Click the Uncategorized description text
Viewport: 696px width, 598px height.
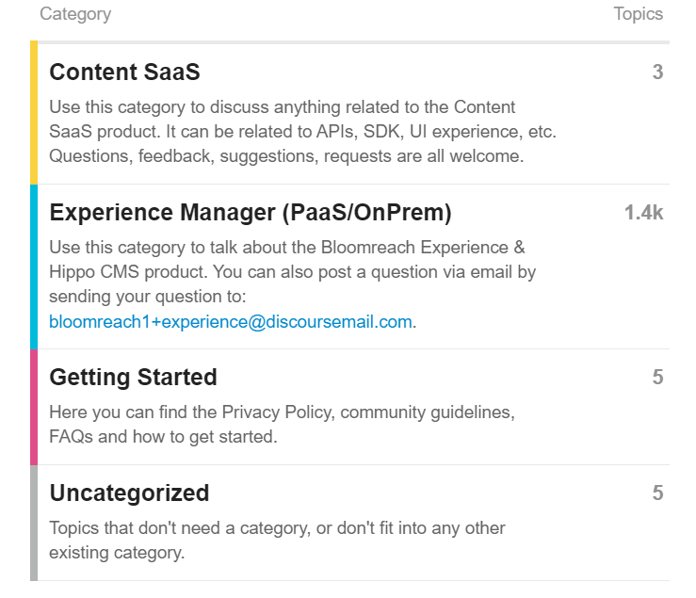277,540
